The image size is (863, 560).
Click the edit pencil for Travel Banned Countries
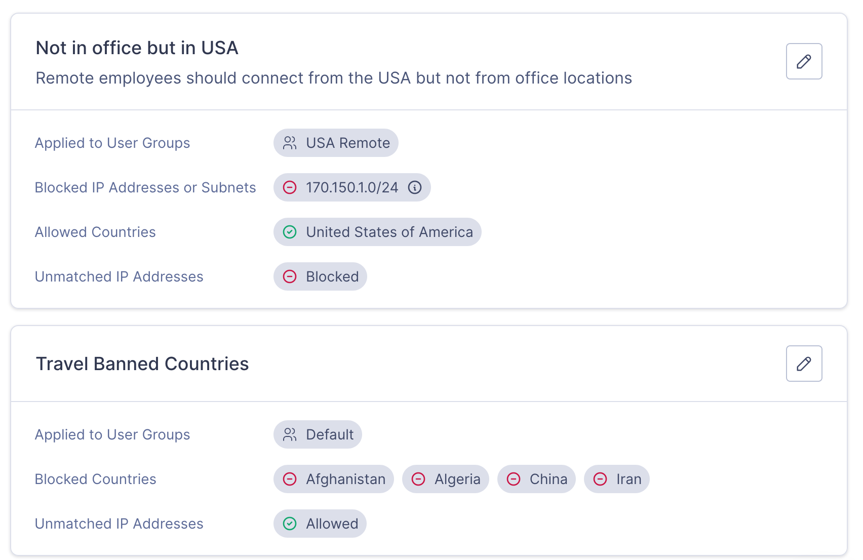point(804,363)
